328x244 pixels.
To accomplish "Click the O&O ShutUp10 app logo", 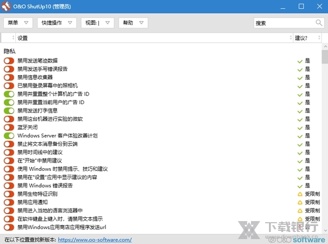I will click(6, 6).
